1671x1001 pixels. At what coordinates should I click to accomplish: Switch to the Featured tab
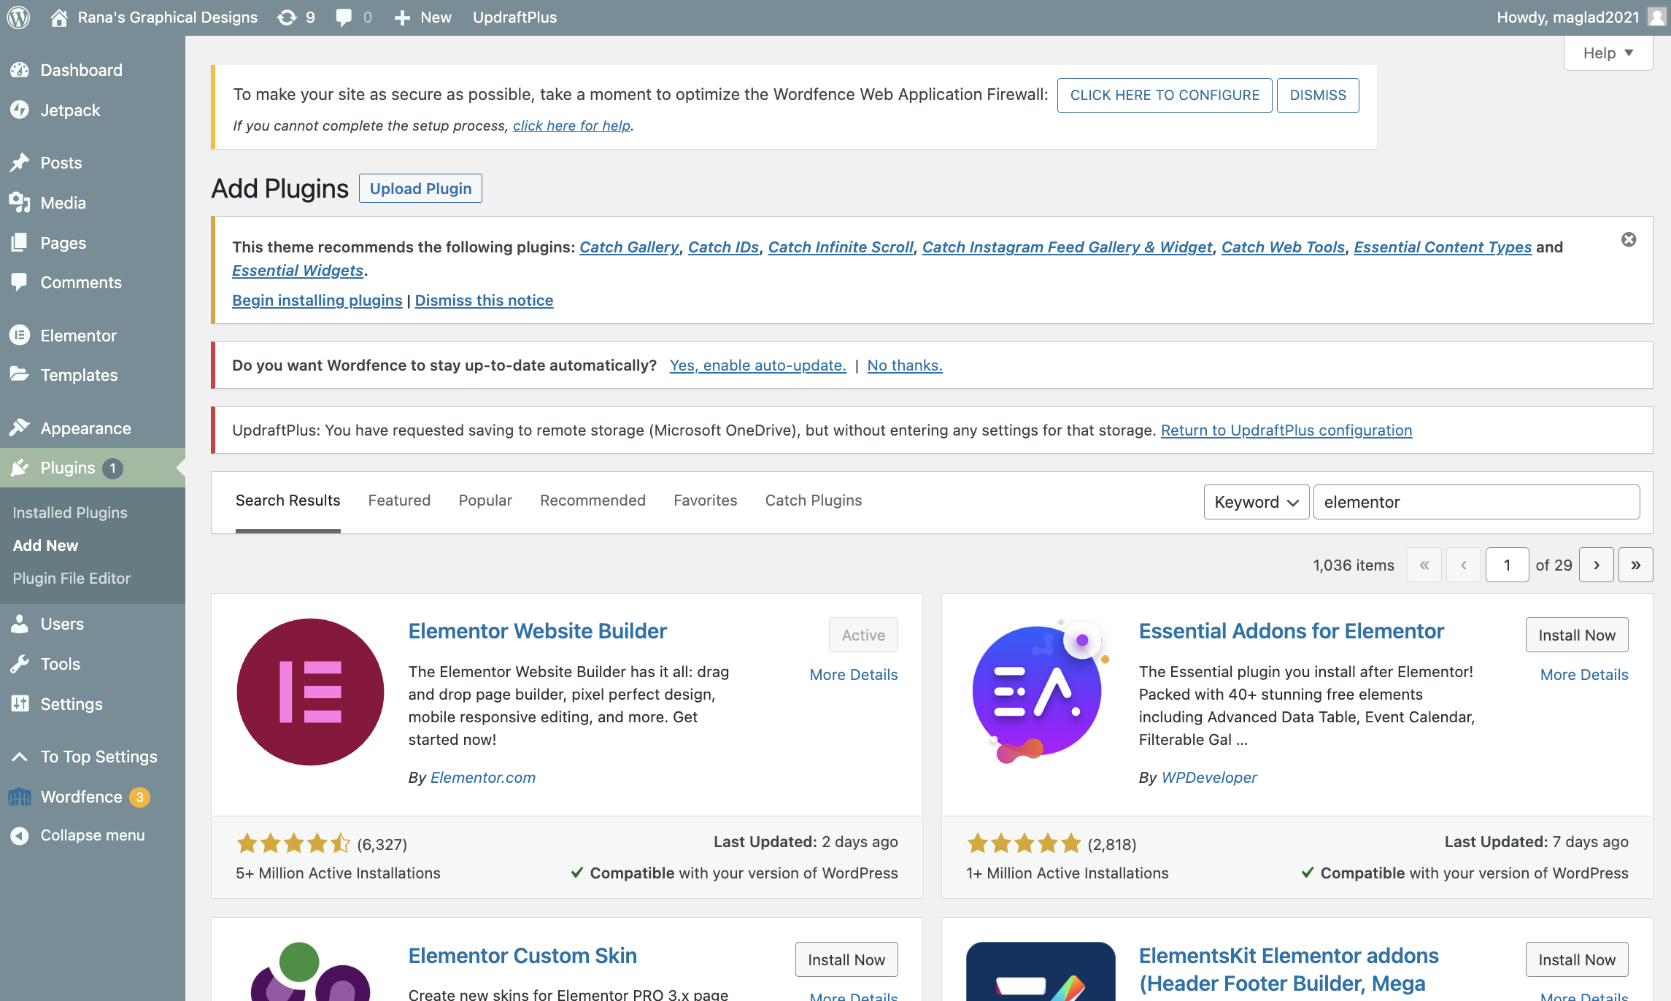point(399,500)
